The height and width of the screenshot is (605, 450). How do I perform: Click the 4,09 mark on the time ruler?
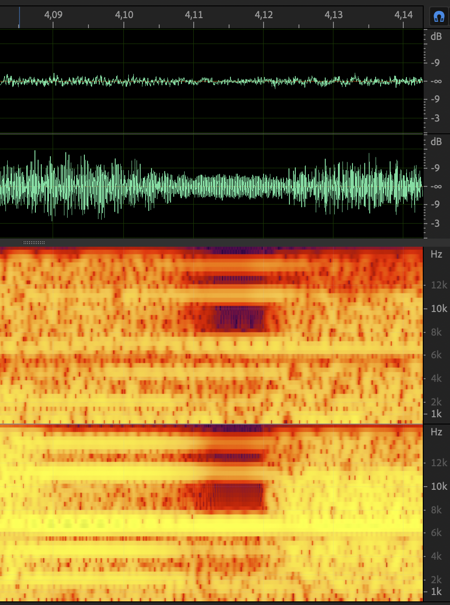click(x=53, y=15)
